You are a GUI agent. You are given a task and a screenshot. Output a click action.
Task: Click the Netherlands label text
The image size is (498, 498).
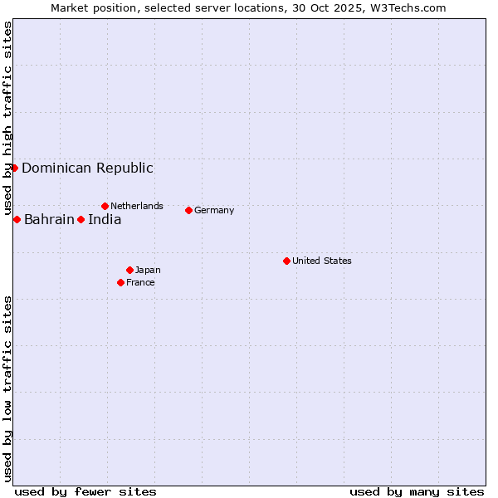coord(137,206)
